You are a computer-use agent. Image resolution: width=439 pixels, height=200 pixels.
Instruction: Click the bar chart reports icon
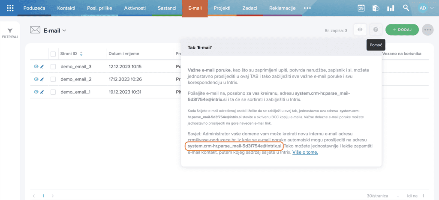click(391, 9)
